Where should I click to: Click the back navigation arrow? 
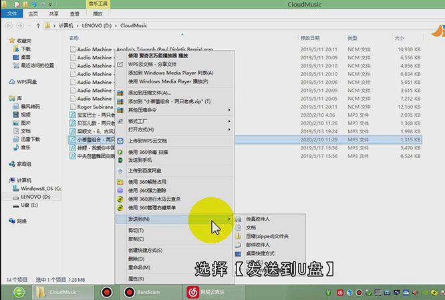9,25
